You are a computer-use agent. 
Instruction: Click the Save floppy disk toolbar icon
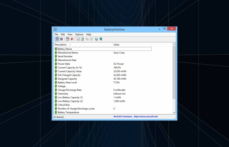click(x=78, y=39)
